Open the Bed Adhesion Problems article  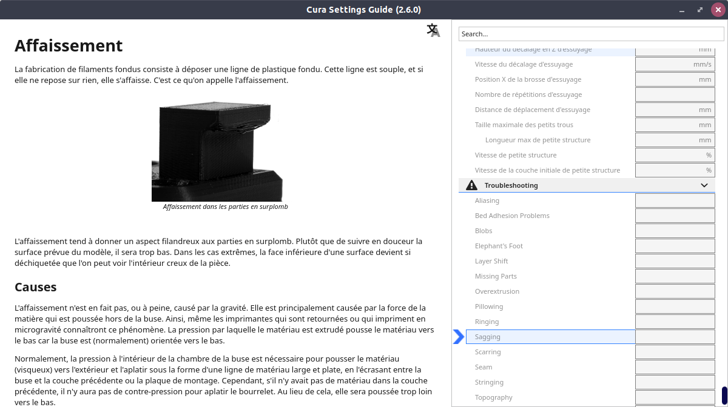coord(512,216)
